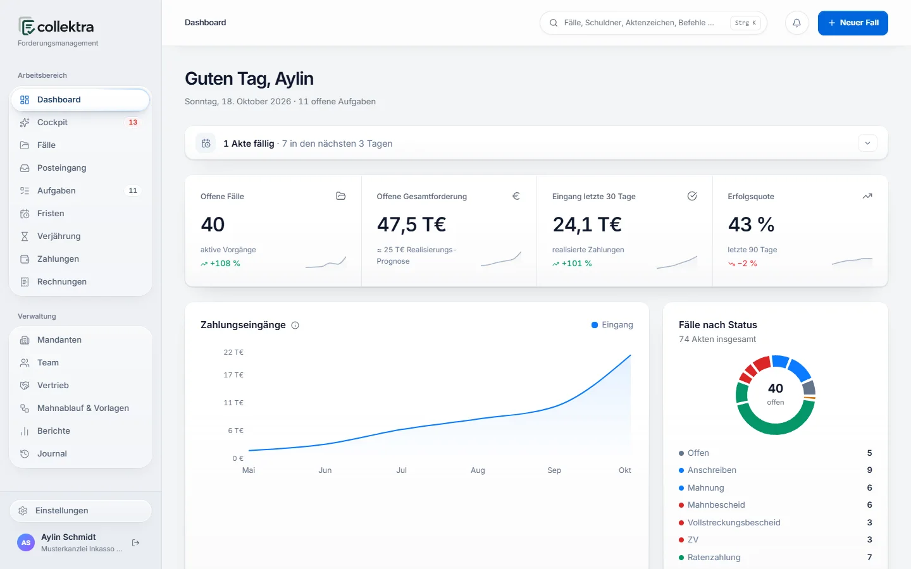Expand the Akte fällig banner chevron
Screen dimensions: 911x569
(x=867, y=144)
